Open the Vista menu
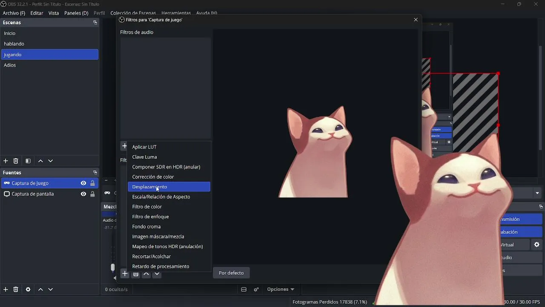 tap(54, 13)
